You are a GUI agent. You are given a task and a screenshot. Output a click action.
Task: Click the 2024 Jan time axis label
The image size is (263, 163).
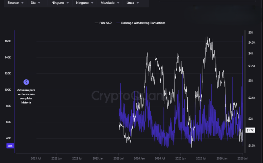(x=139, y=159)
